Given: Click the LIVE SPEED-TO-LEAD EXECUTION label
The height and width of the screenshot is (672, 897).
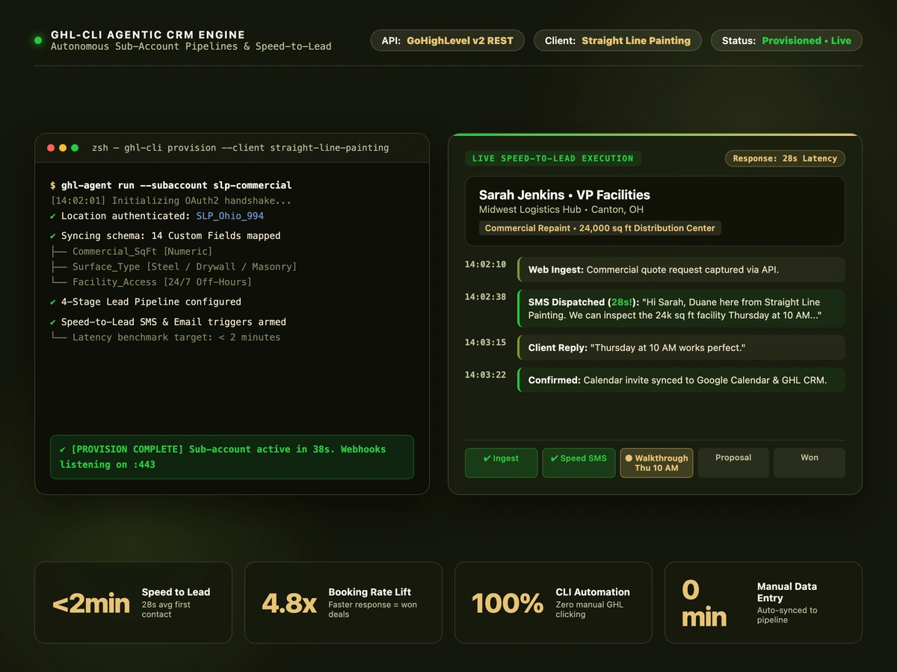Looking at the screenshot, I should (x=552, y=158).
